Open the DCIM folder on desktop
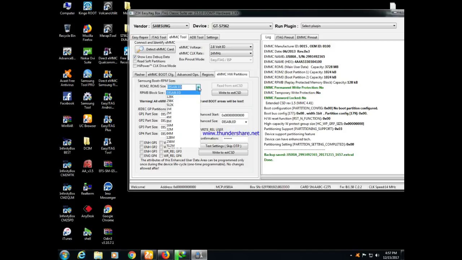The width and height of the screenshot is (462, 260). (87, 144)
